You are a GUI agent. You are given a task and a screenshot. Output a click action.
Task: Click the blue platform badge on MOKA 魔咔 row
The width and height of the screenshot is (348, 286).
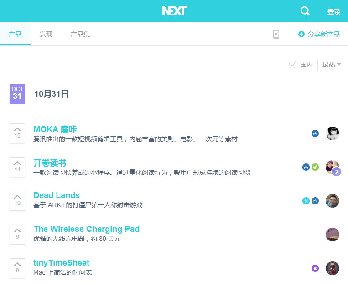tap(315, 133)
